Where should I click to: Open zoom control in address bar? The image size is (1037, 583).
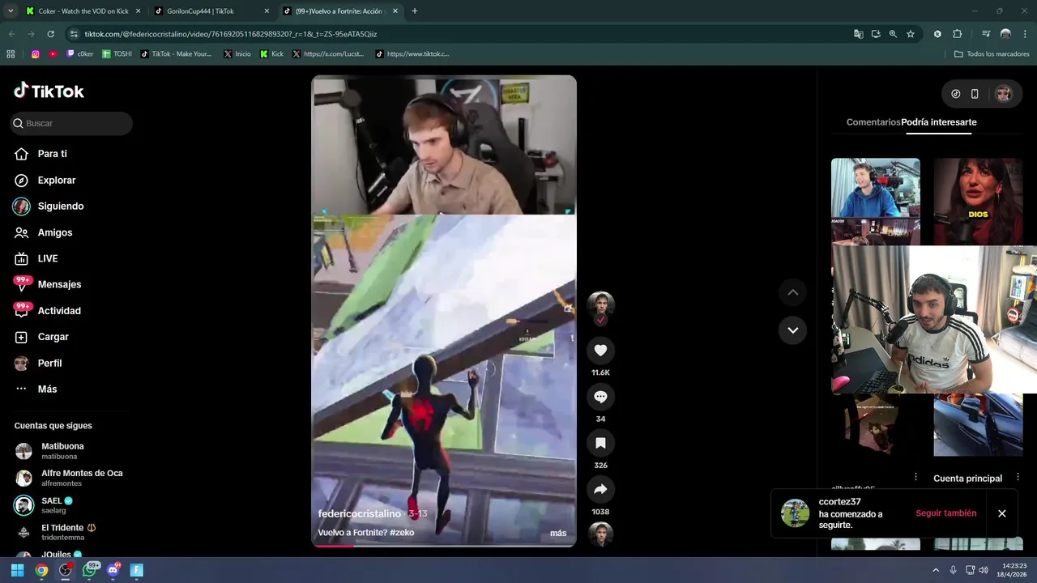click(x=893, y=34)
